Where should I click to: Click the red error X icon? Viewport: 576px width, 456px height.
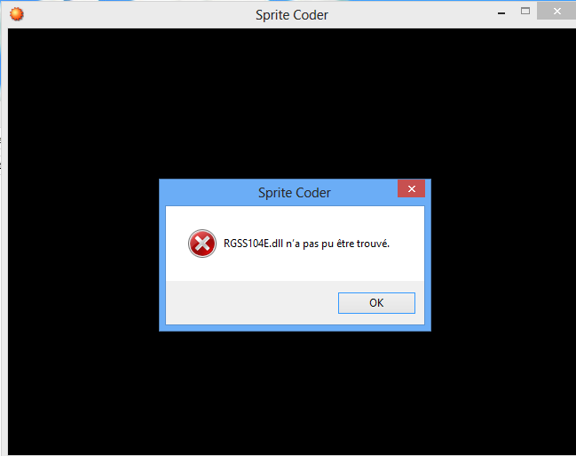202,244
